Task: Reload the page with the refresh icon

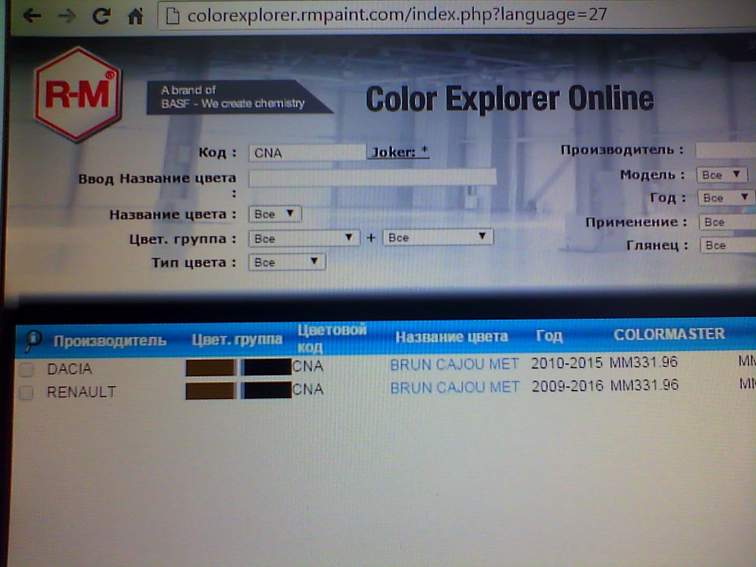Action: 102,15
